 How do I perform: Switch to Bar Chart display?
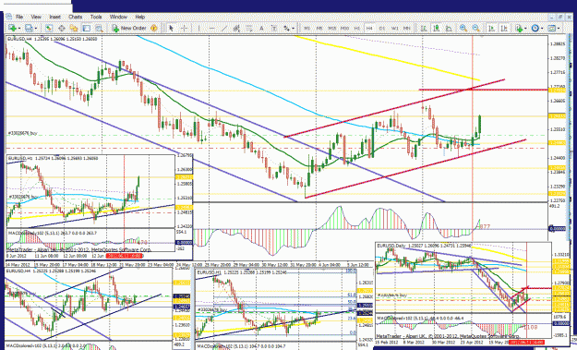tap(424, 28)
